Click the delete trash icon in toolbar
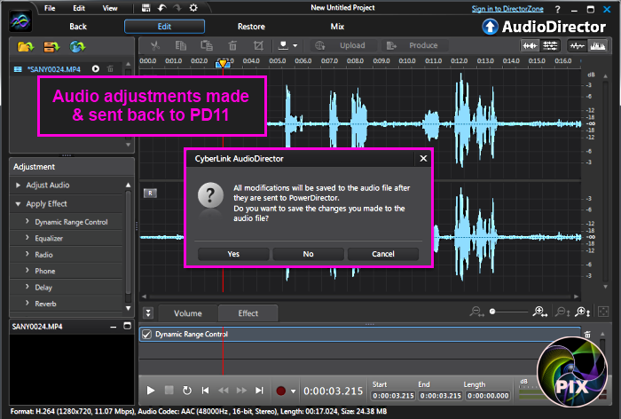 (x=232, y=45)
